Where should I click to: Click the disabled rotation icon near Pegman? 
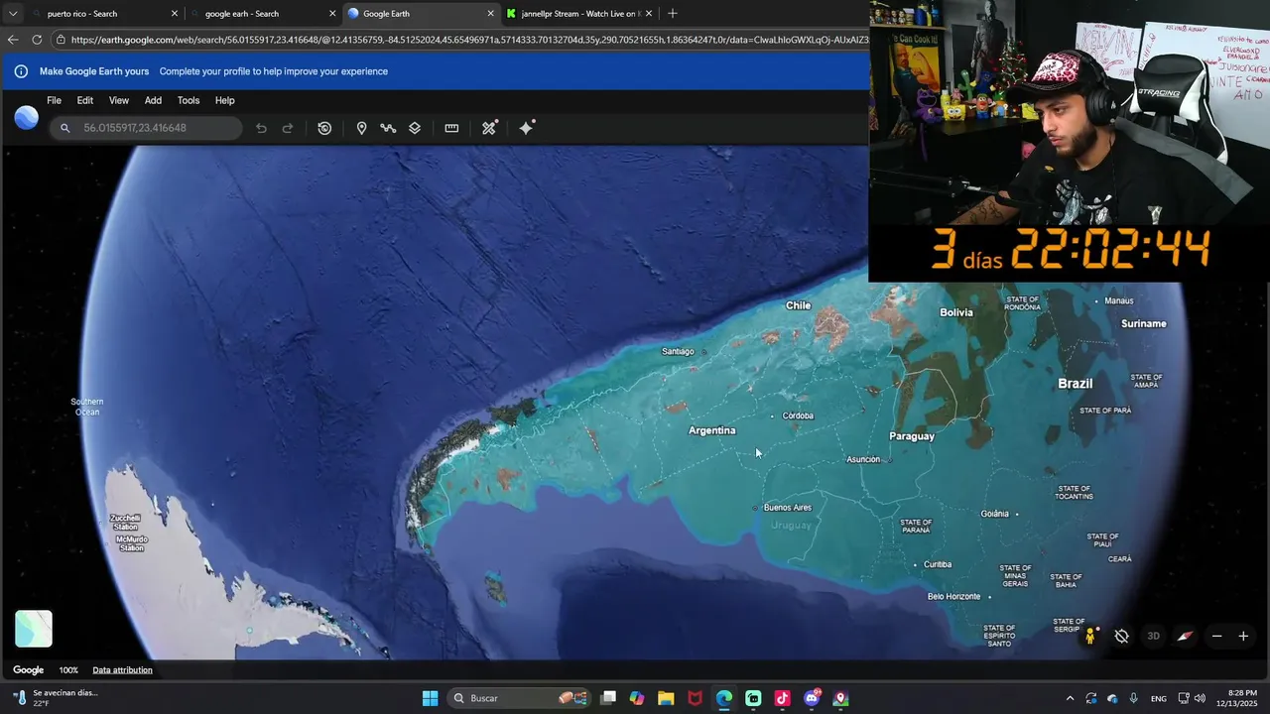point(1122,637)
